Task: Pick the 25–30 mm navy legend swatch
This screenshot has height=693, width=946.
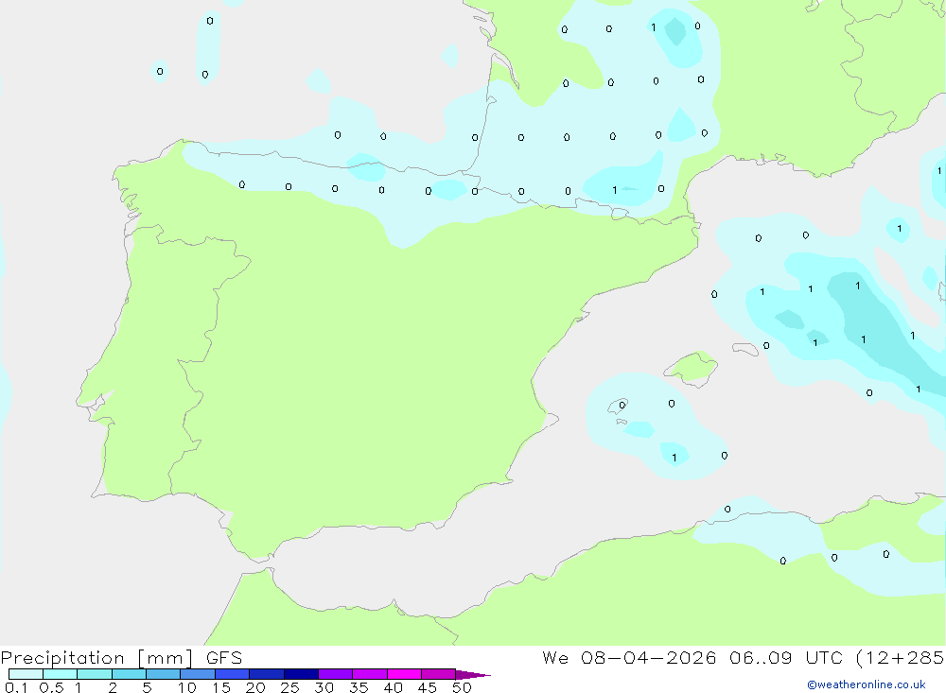Action: tap(301, 674)
